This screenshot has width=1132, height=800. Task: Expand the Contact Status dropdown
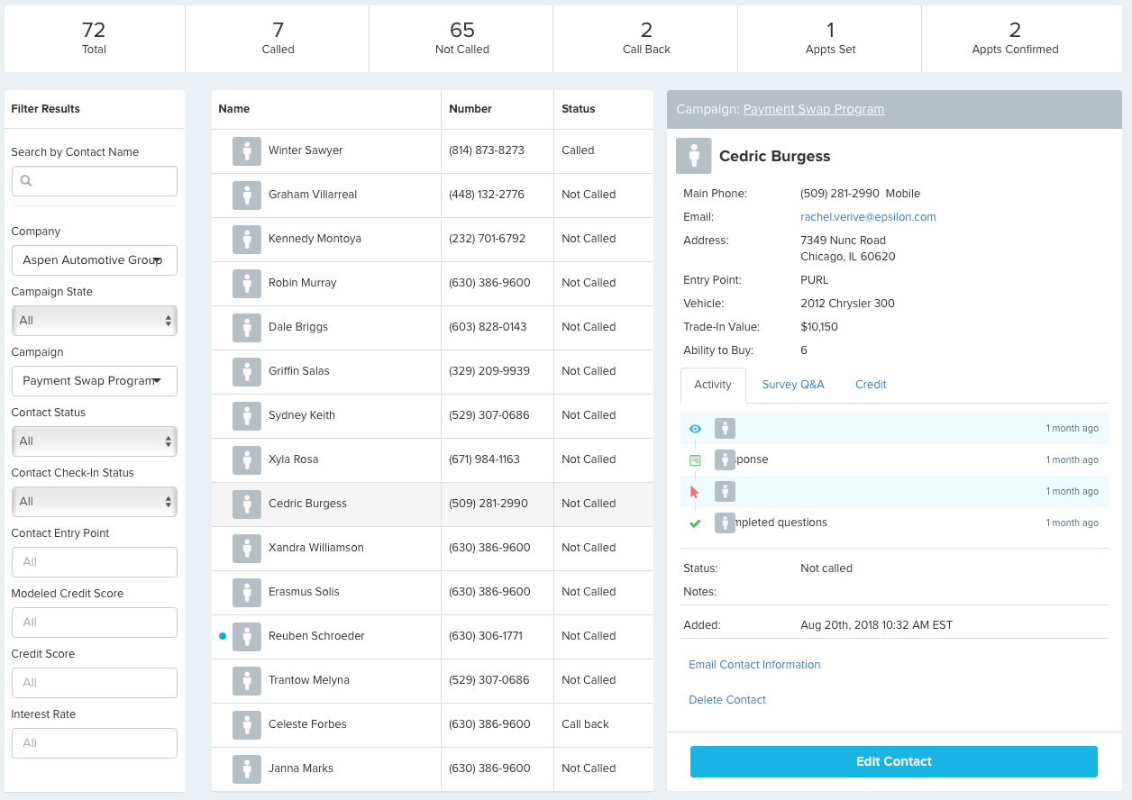coord(95,441)
